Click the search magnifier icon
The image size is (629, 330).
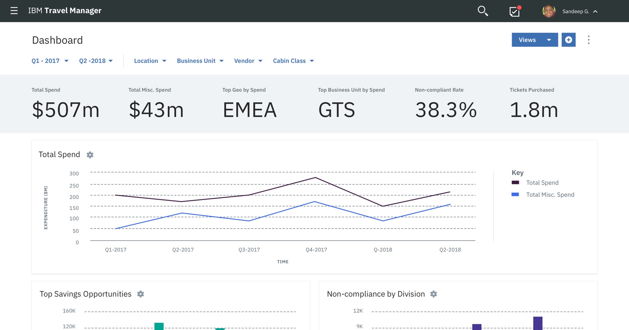pyautogui.click(x=483, y=11)
